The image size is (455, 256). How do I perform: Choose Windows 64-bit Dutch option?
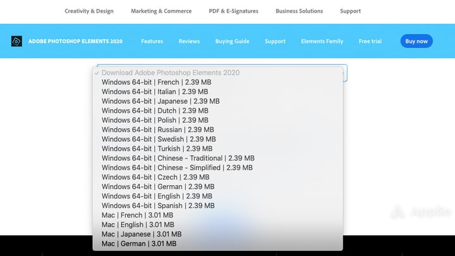coord(217,110)
